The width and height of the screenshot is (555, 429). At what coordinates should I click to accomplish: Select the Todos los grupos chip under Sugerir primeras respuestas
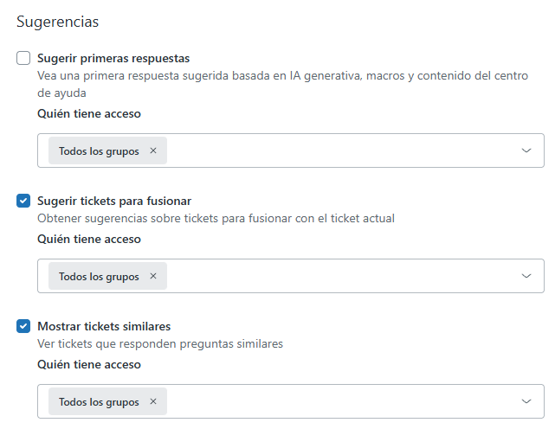click(98, 150)
